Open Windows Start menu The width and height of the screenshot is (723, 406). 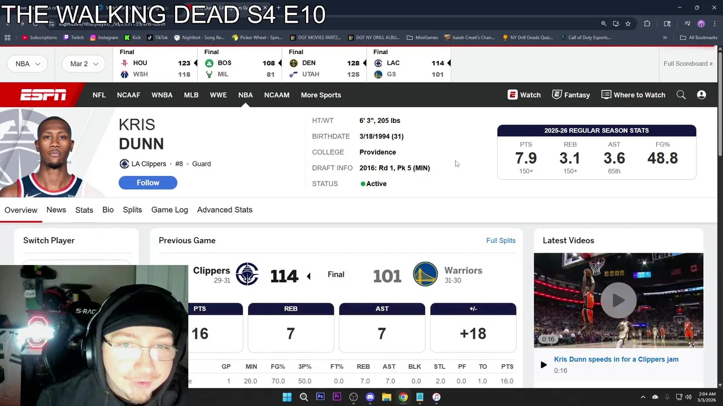point(287,397)
